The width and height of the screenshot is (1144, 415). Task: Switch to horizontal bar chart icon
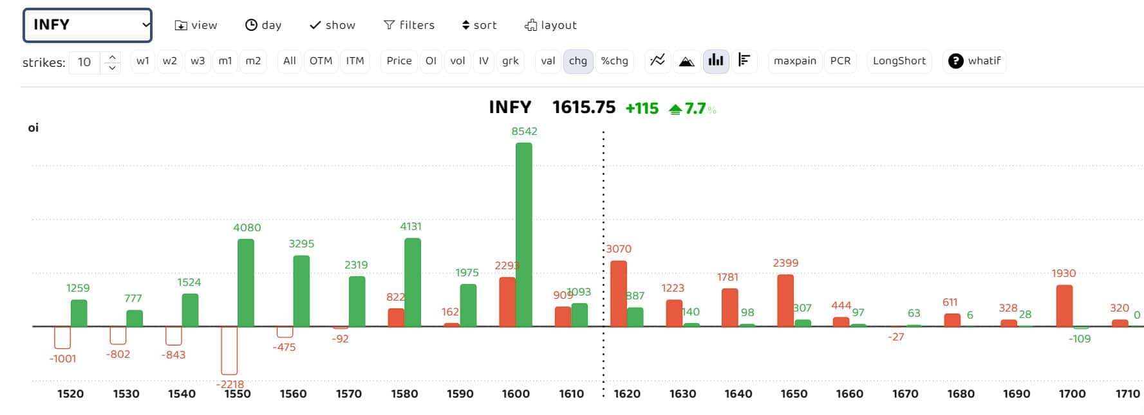(744, 61)
